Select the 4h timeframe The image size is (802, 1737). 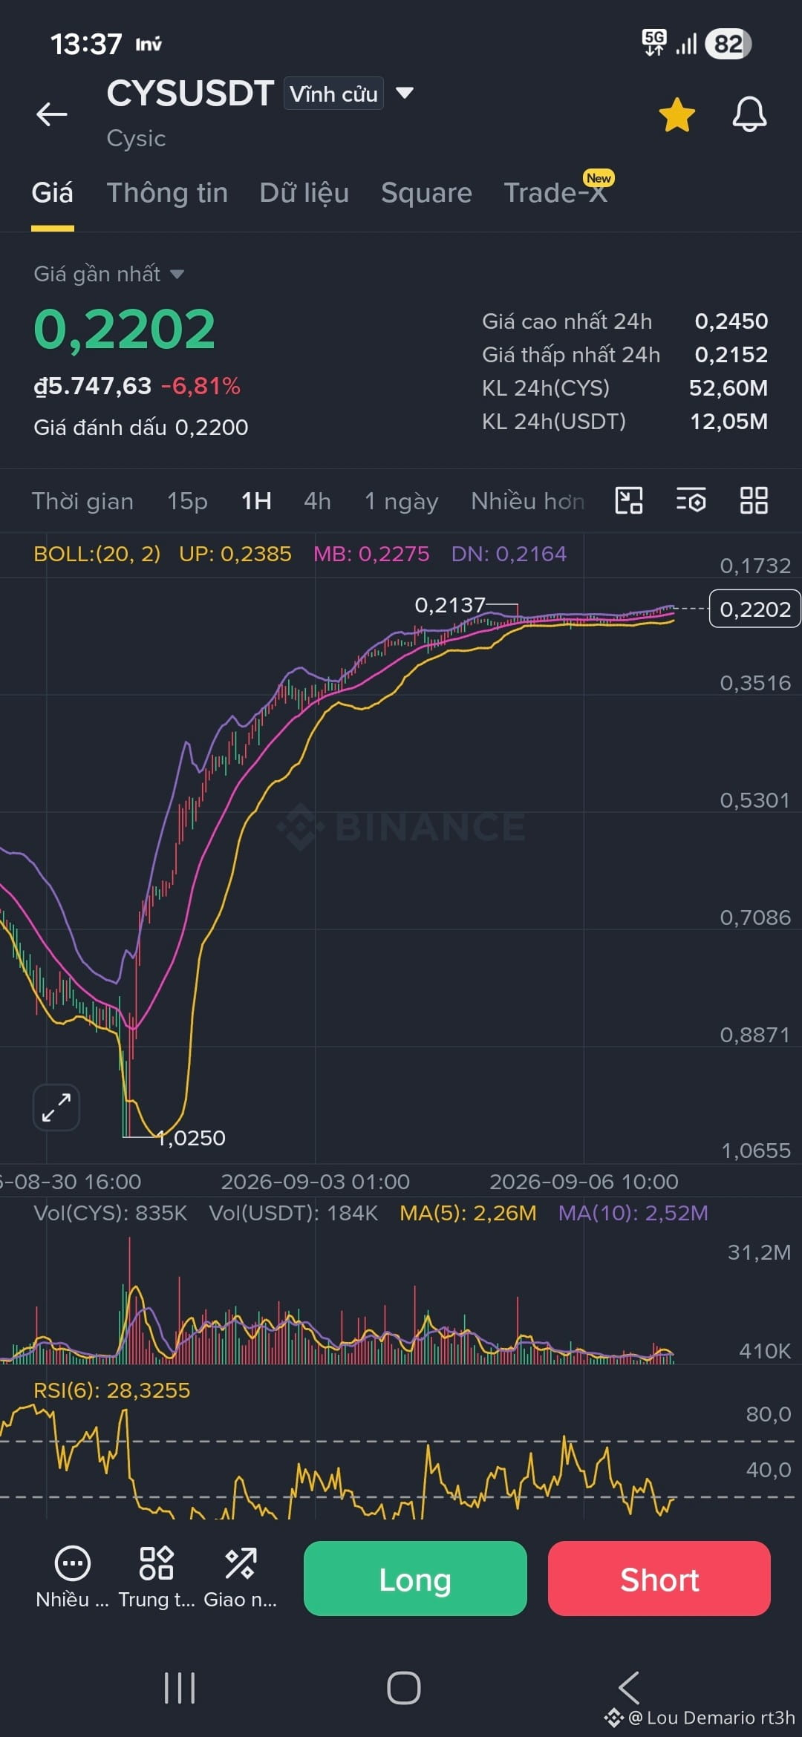click(317, 501)
